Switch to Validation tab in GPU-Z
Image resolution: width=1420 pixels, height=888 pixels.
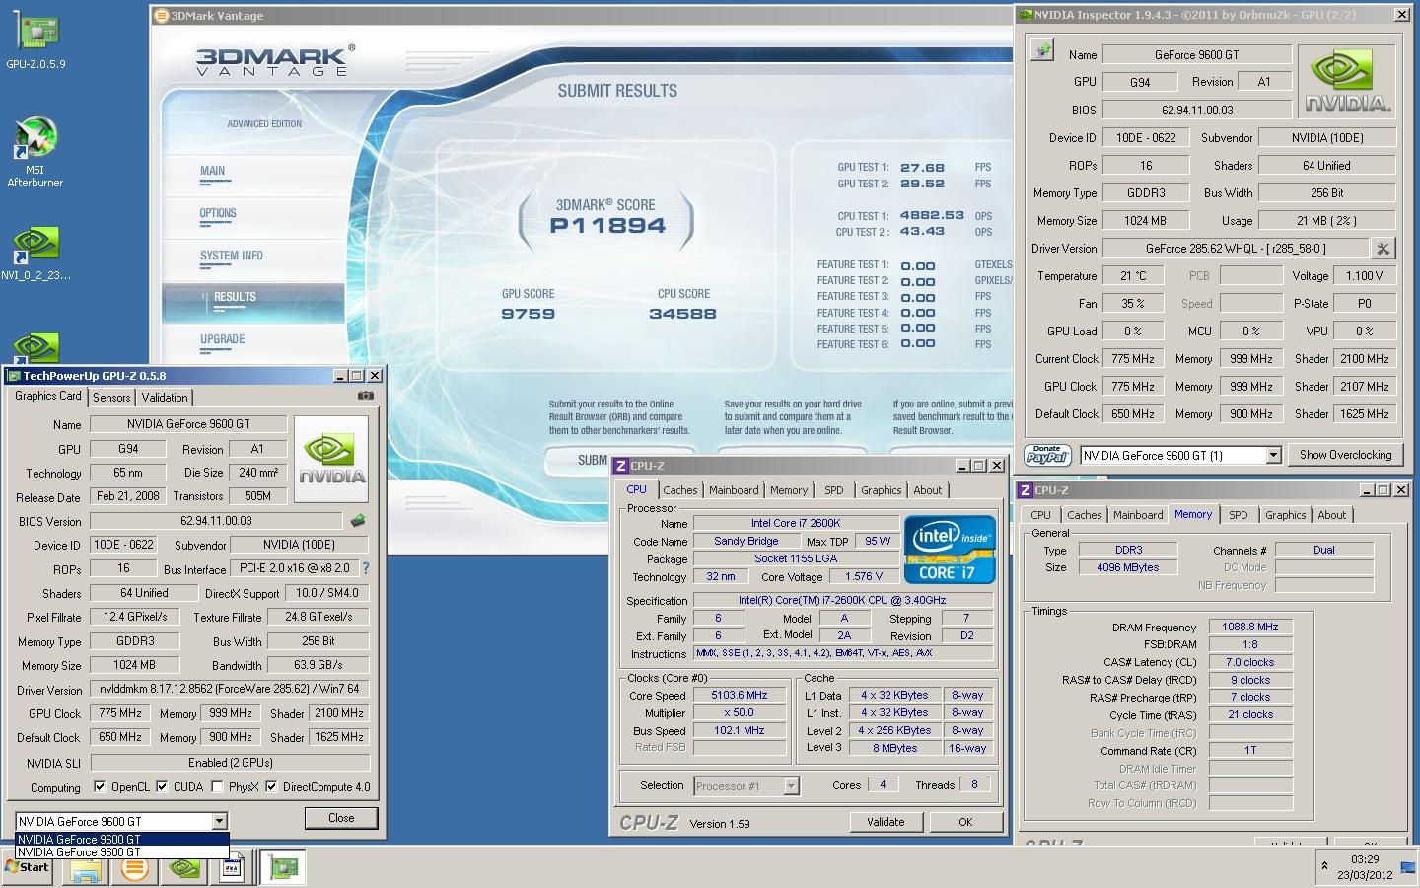pyautogui.click(x=165, y=397)
